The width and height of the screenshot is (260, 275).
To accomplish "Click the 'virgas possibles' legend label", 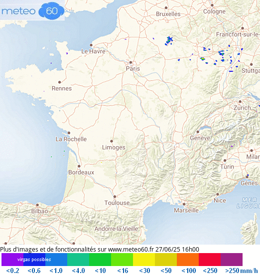I will coord(34,260).
